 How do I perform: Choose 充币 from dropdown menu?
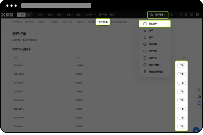click(155, 31)
